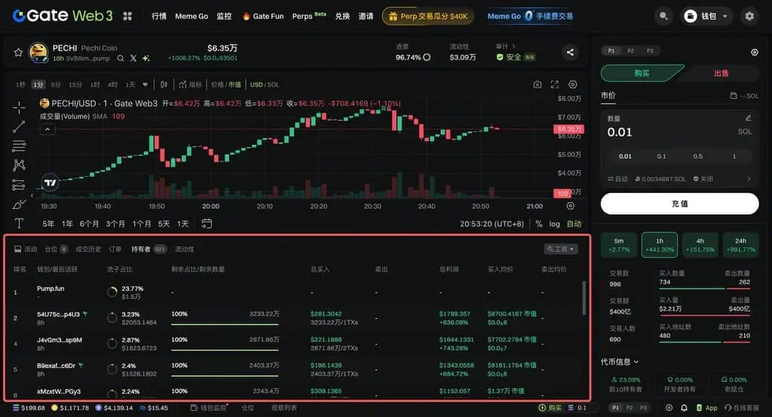Open the 钱包 wallet dropdown

706,17
